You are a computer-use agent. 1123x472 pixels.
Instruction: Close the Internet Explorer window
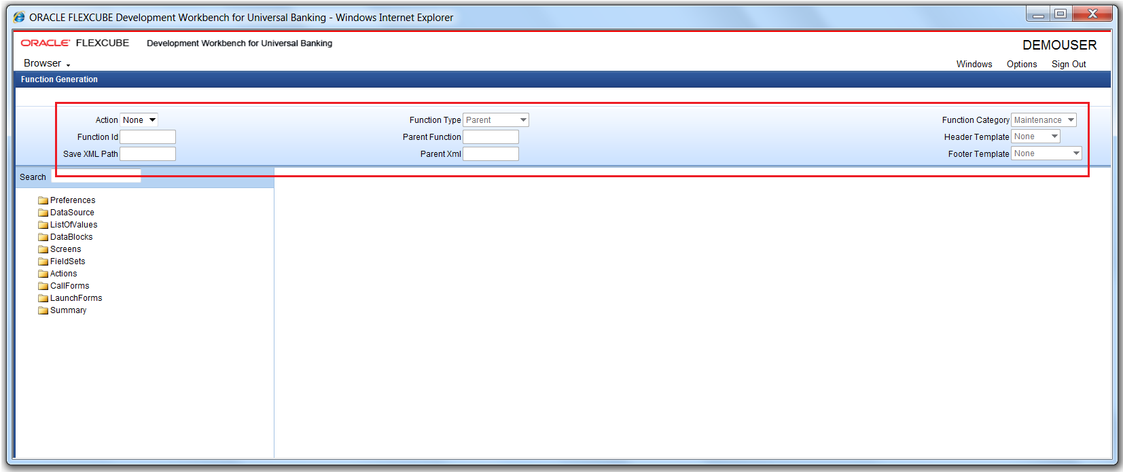pyautogui.click(x=1092, y=14)
